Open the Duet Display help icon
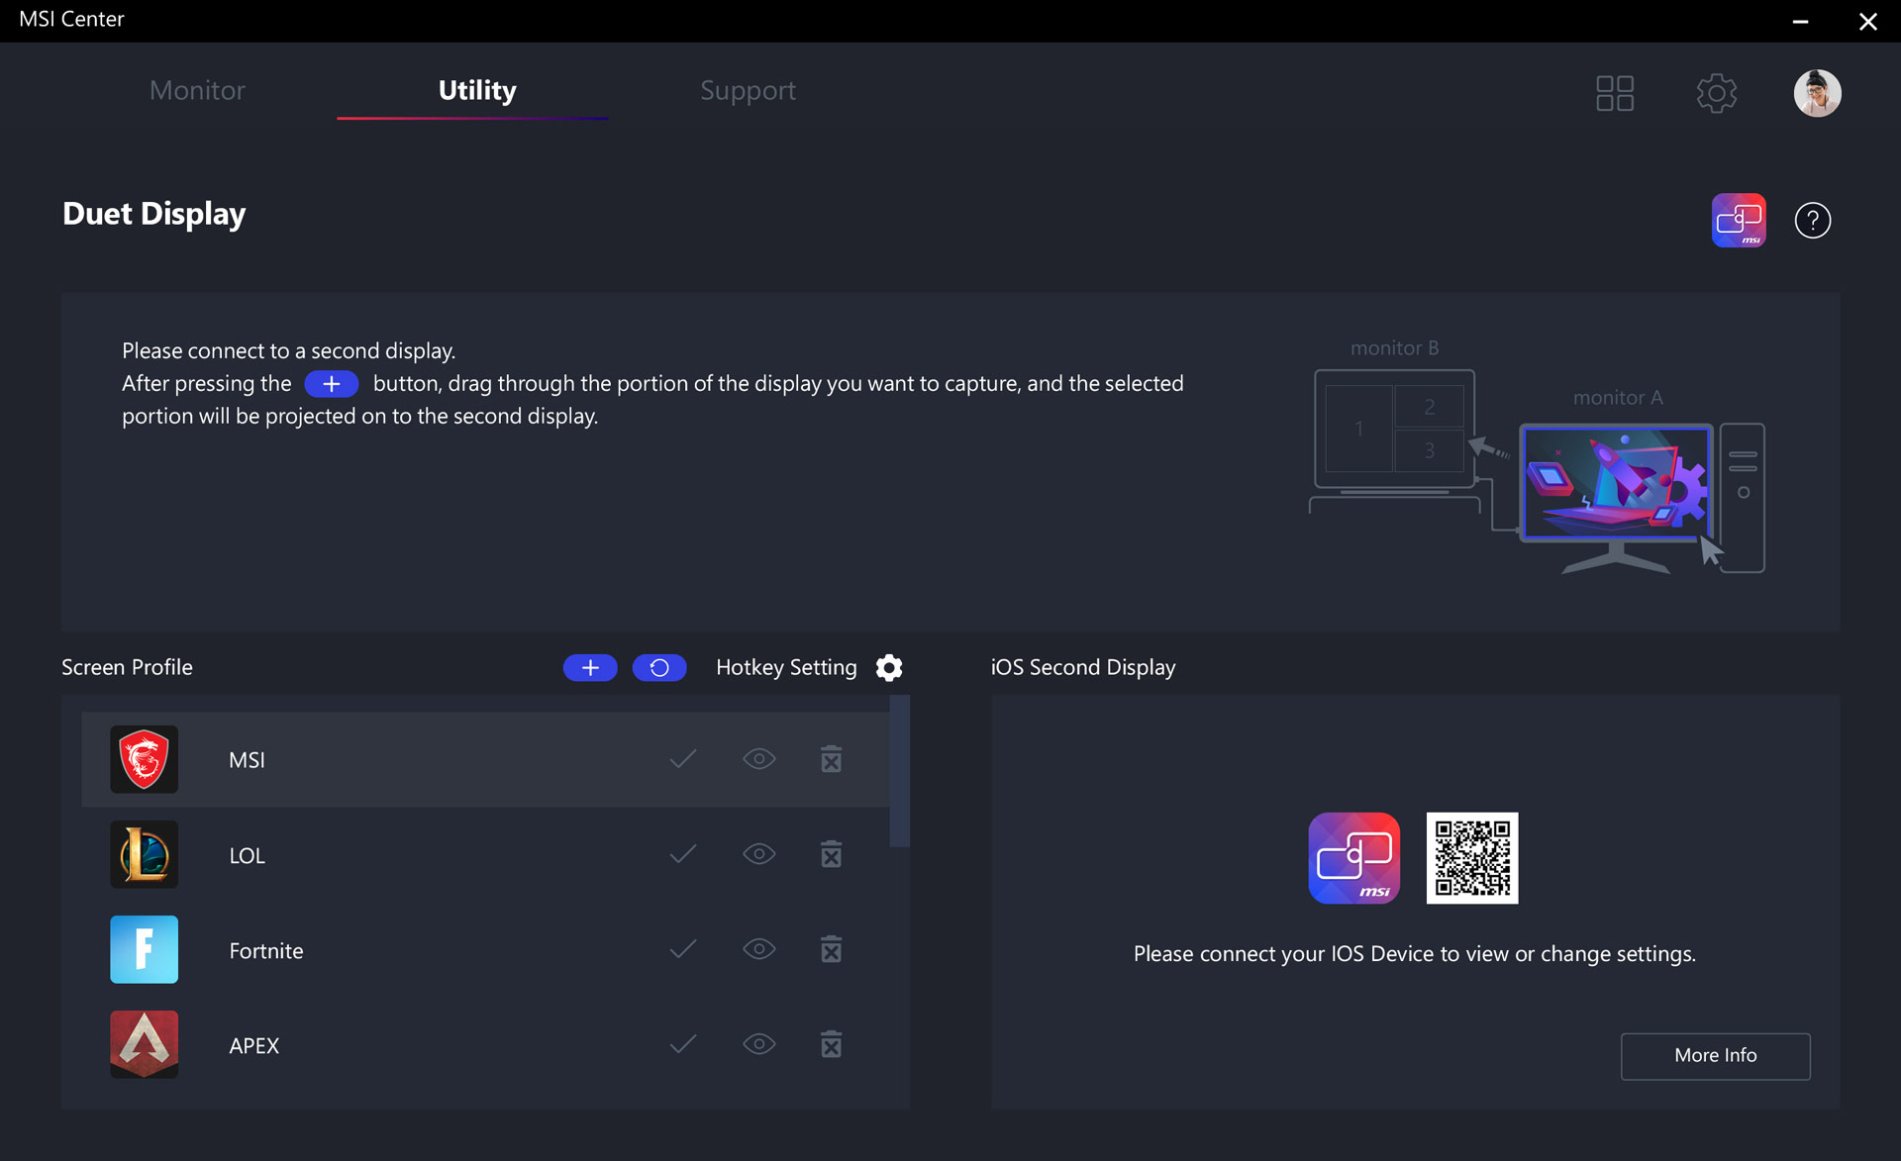Image resolution: width=1901 pixels, height=1161 pixels. click(x=1812, y=220)
